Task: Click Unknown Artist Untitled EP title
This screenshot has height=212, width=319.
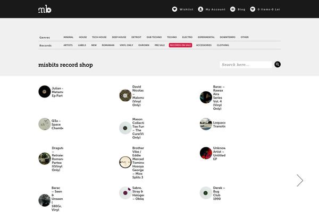Action: click(x=219, y=153)
